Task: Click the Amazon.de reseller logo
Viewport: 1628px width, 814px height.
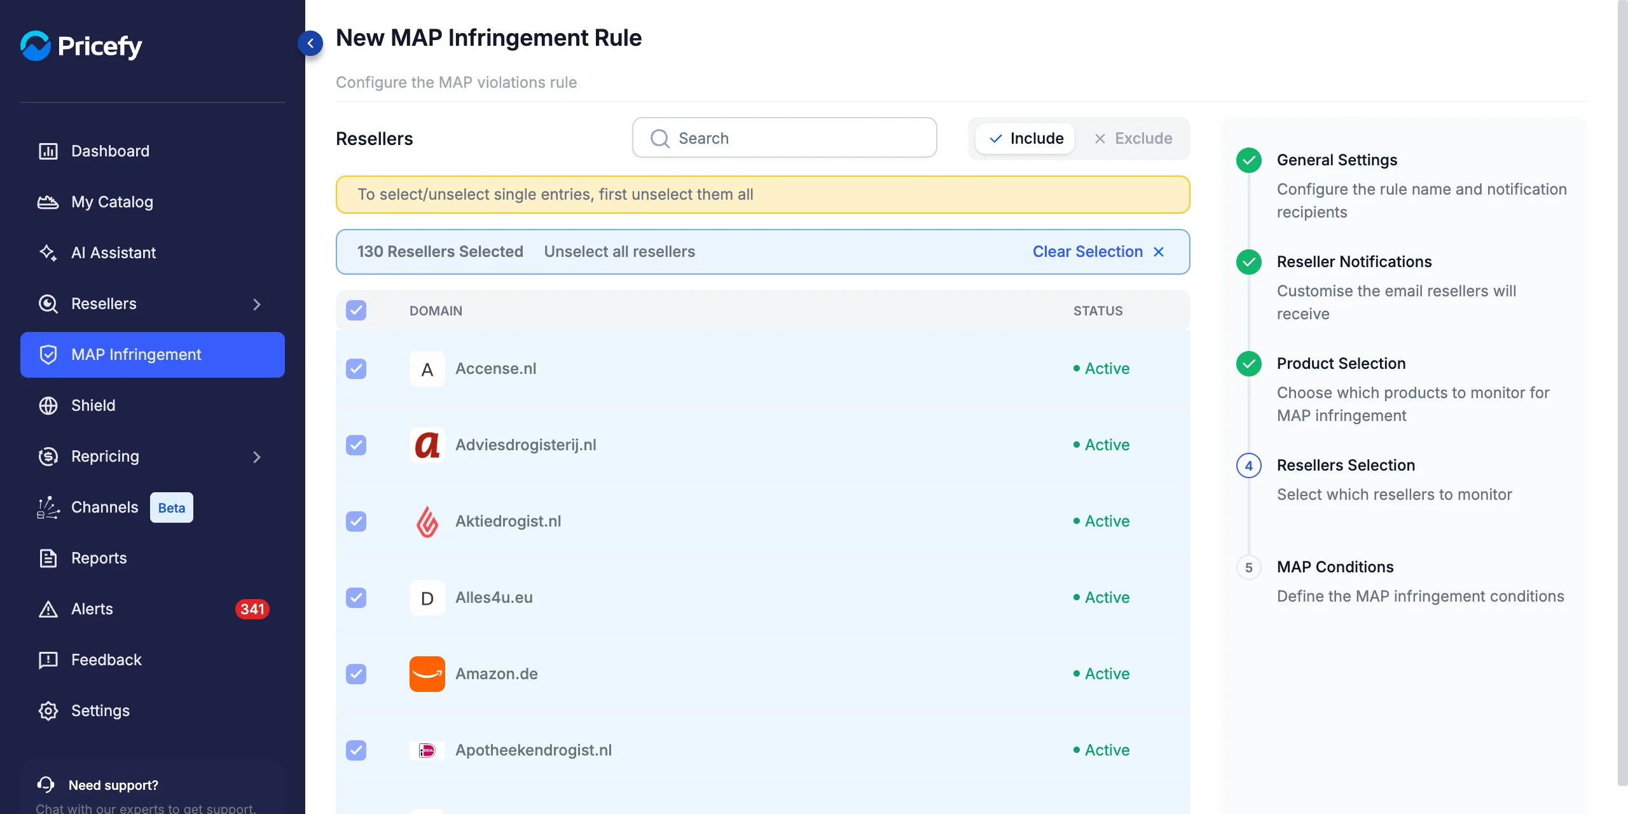Action: 427,674
